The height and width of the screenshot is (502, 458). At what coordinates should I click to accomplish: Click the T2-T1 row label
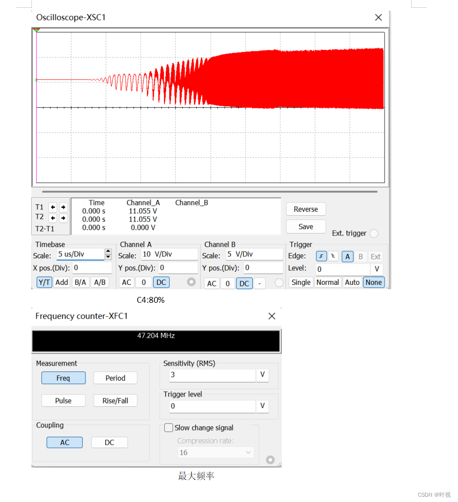point(45,229)
